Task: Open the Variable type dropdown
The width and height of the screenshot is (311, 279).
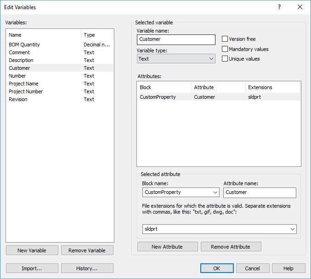Action: pos(176,59)
